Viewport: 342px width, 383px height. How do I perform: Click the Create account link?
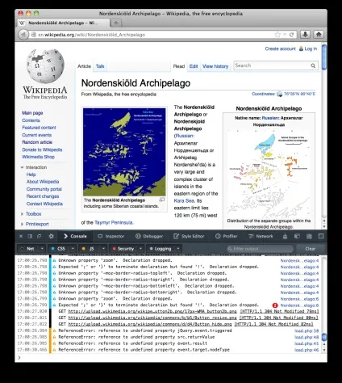point(280,48)
